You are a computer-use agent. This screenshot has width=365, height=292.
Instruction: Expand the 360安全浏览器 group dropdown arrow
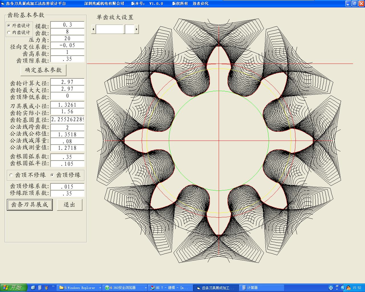click(146, 288)
